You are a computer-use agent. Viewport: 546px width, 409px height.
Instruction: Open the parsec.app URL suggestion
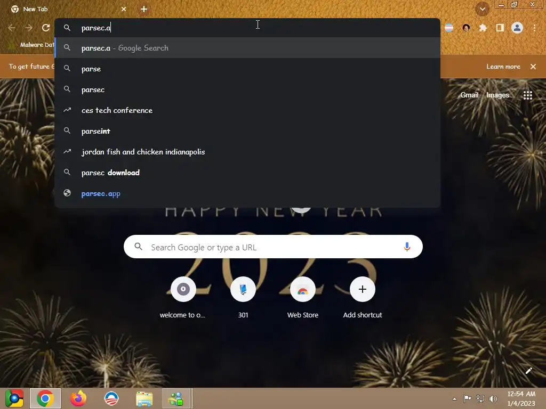click(247, 193)
